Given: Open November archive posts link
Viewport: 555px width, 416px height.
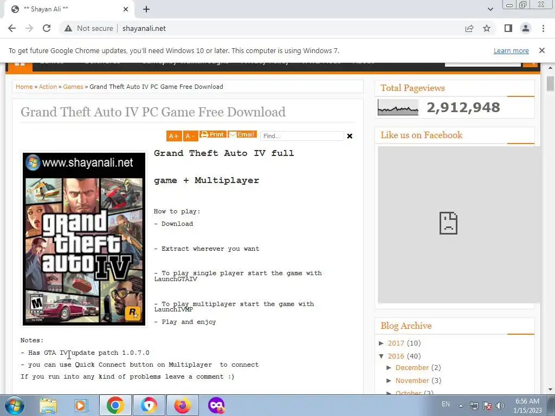Looking at the screenshot, I should tap(412, 381).
